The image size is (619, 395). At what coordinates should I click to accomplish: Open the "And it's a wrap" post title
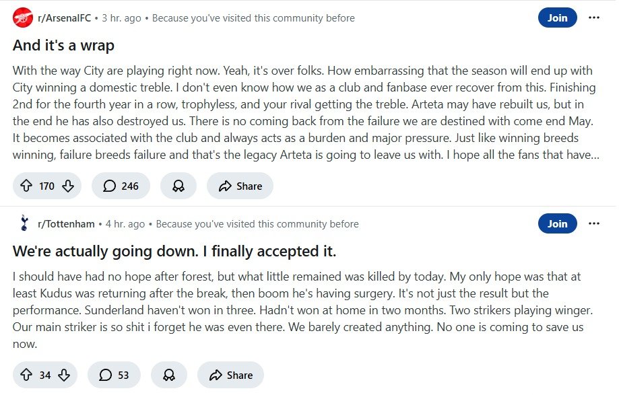(x=63, y=46)
